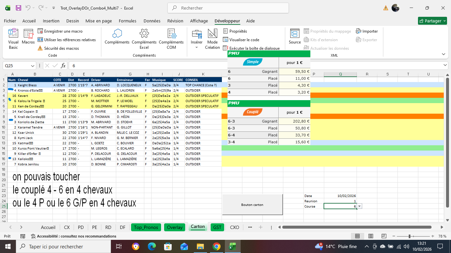Click the 78 % zoom level
451x253 pixels.
[442, 236]
